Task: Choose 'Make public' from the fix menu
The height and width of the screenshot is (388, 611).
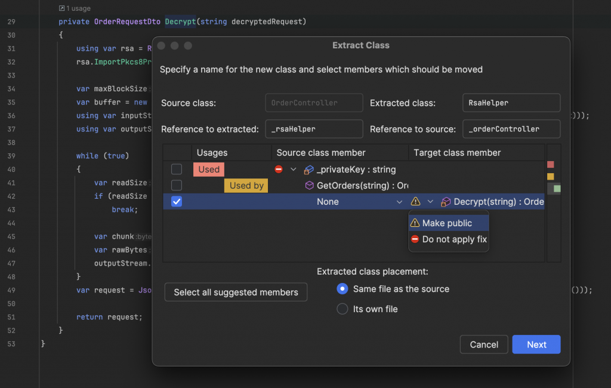Action: (x=447, y=223)
